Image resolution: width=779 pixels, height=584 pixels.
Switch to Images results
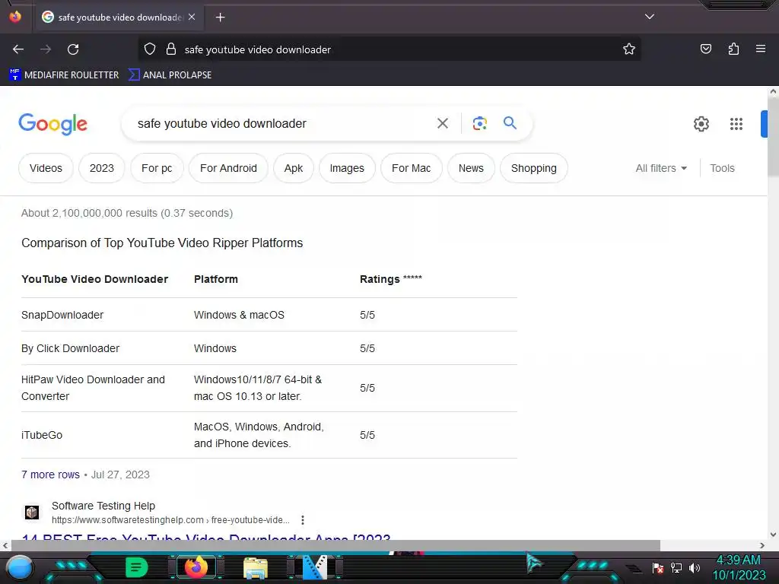point(347,168)
